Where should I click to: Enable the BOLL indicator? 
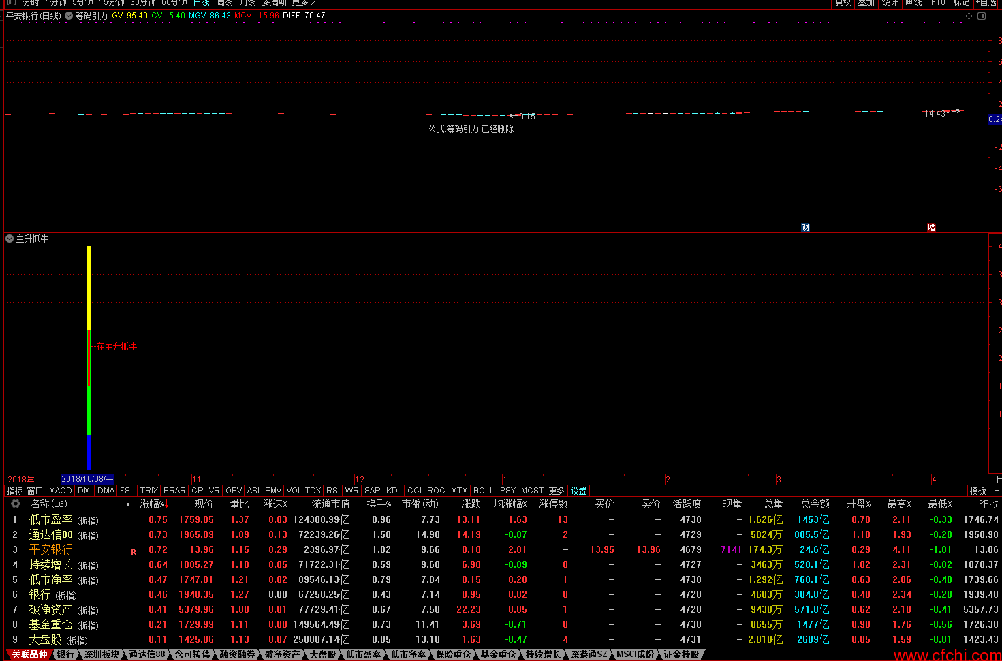pyautogui.click(x=484, y=491)
